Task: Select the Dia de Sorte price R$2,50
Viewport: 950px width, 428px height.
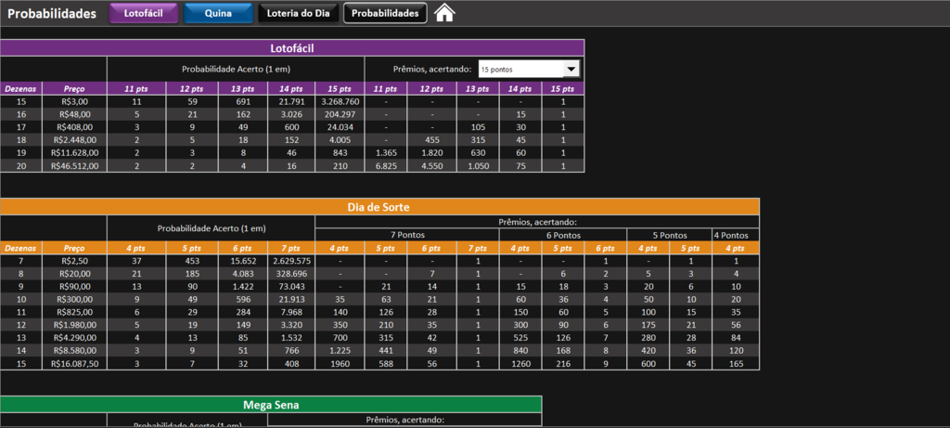Action: click(x=75, y=261)
